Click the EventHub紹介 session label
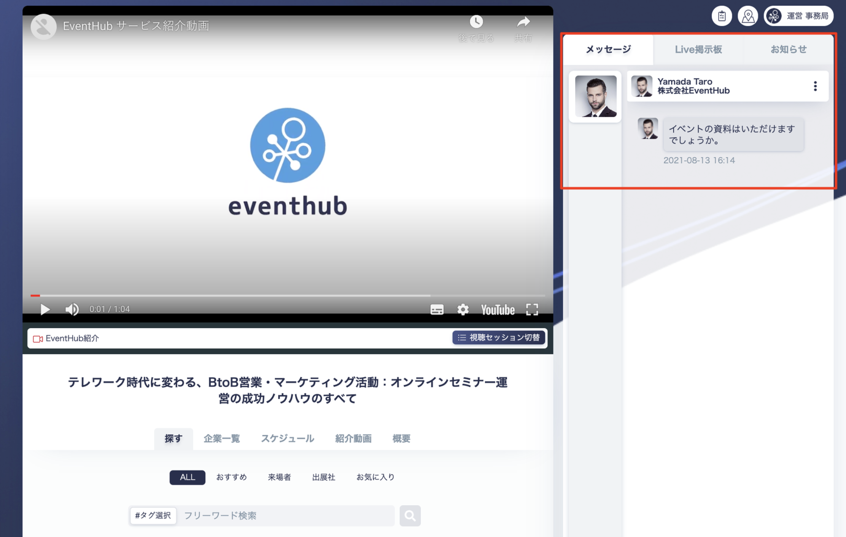This screenshot has width=846, height=537. pyautogui.click(x=72, y=338)
